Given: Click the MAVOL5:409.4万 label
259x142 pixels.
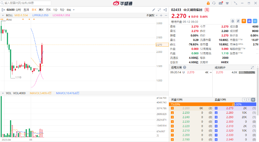Looking at the screenshot, I should (x=41, y=93).
